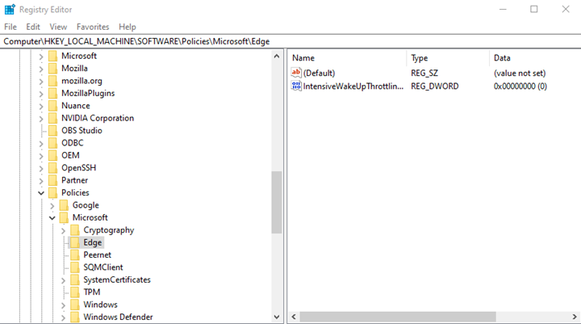Expand the Google key chevron
This screenshot has width=581, height=324.
point(52,206)
